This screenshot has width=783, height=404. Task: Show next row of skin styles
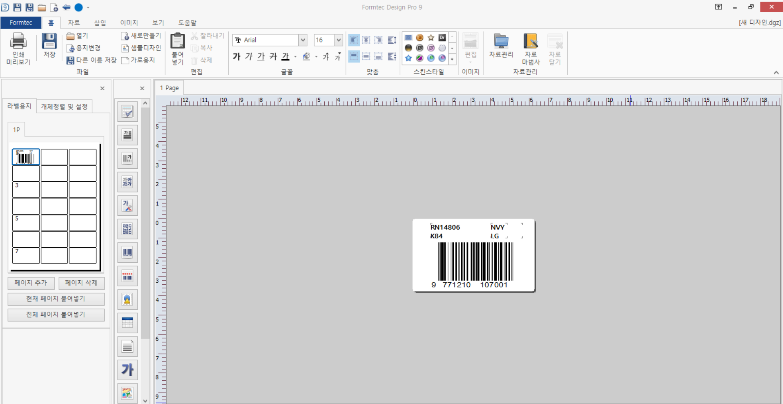tap(452, 48)
